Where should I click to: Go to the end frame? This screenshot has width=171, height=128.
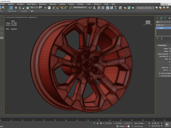[161, 123]
